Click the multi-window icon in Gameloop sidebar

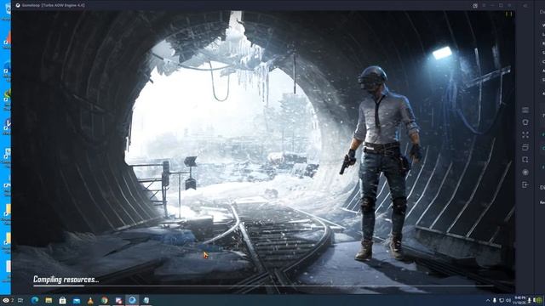click(525, 147)
